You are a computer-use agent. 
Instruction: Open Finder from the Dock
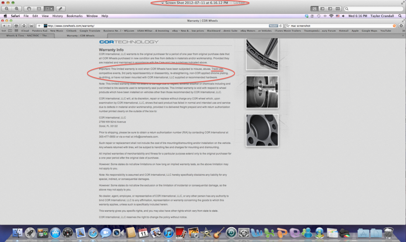tap(17, 233)
